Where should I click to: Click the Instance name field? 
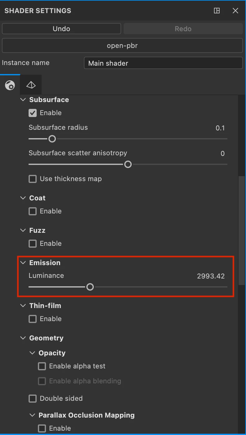(x=163, y=63)
